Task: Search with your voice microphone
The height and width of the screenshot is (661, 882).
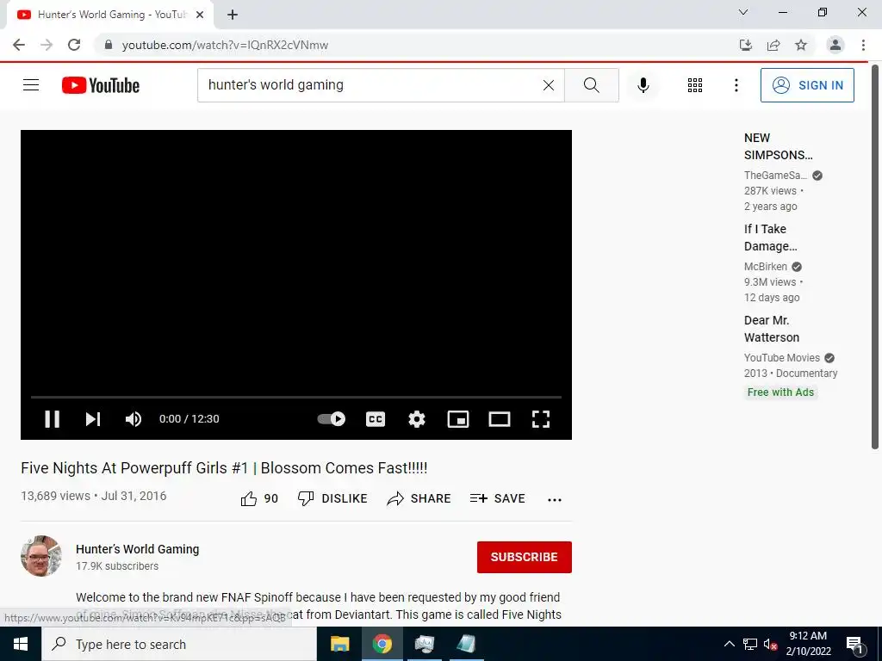Action: (x=643, y=85)
